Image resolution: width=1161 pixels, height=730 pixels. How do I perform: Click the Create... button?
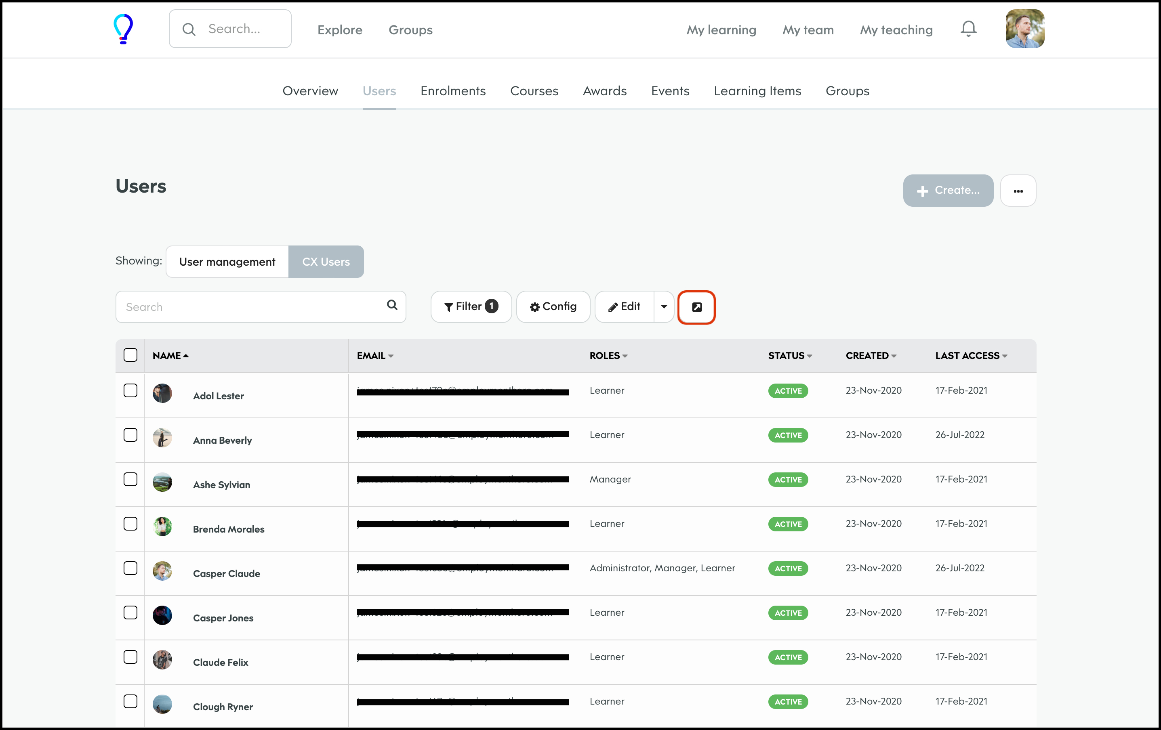[x=948, y=191]
